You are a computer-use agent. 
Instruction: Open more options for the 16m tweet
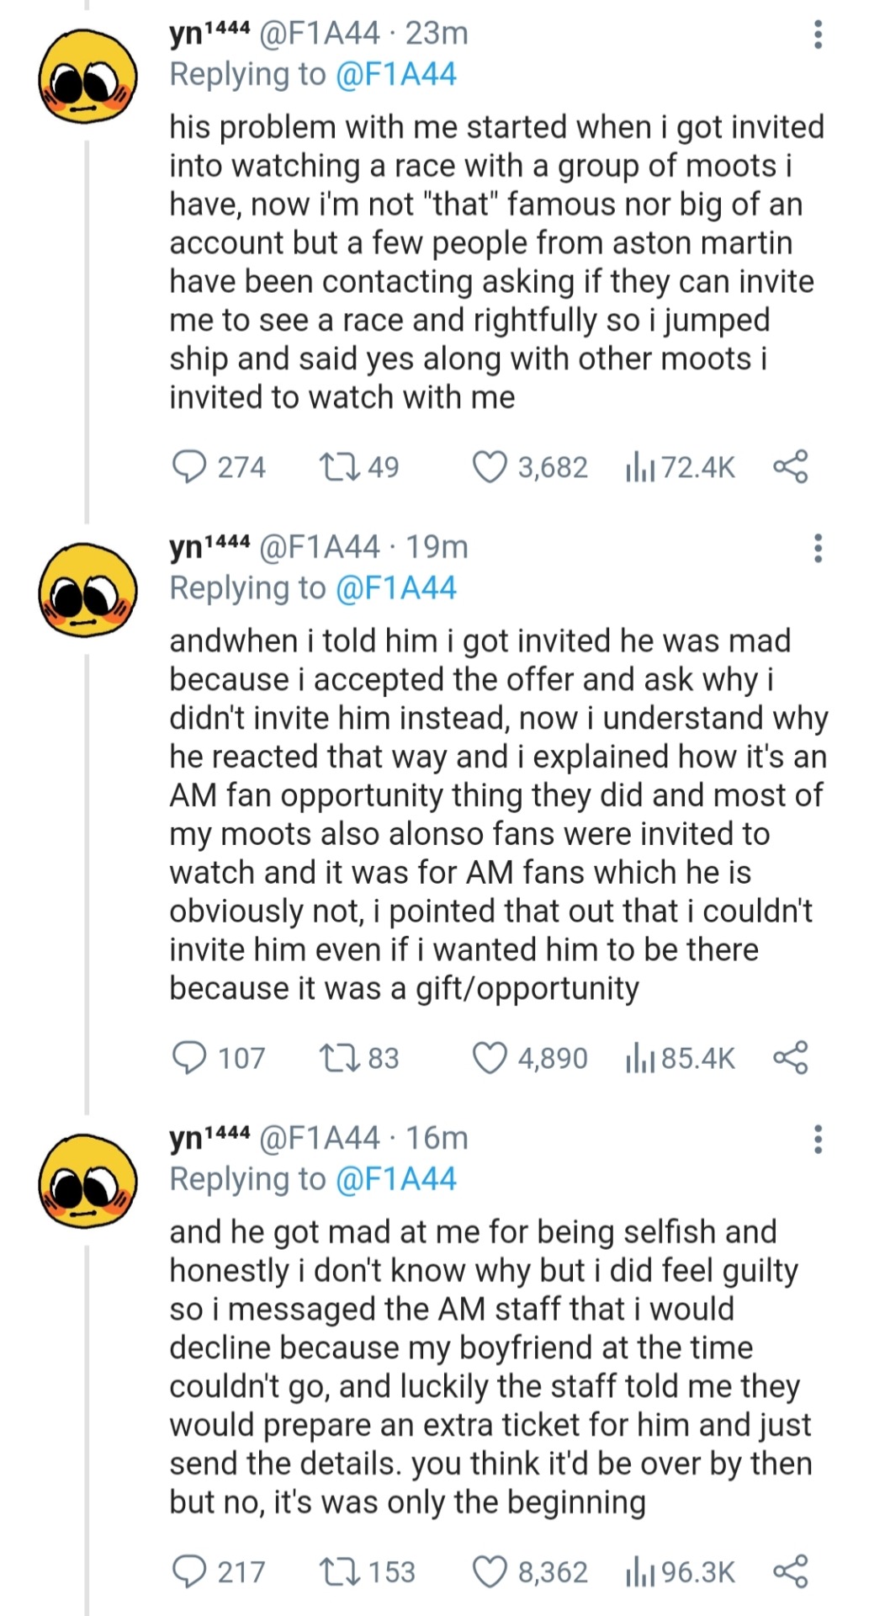coord(818,1139)
